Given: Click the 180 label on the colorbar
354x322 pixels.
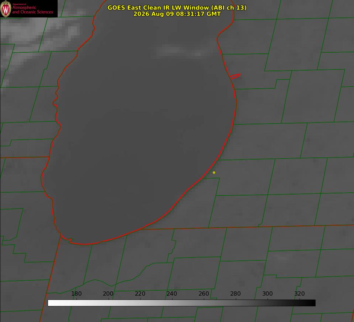Looking at the screenshot, I should coord(76,294).
